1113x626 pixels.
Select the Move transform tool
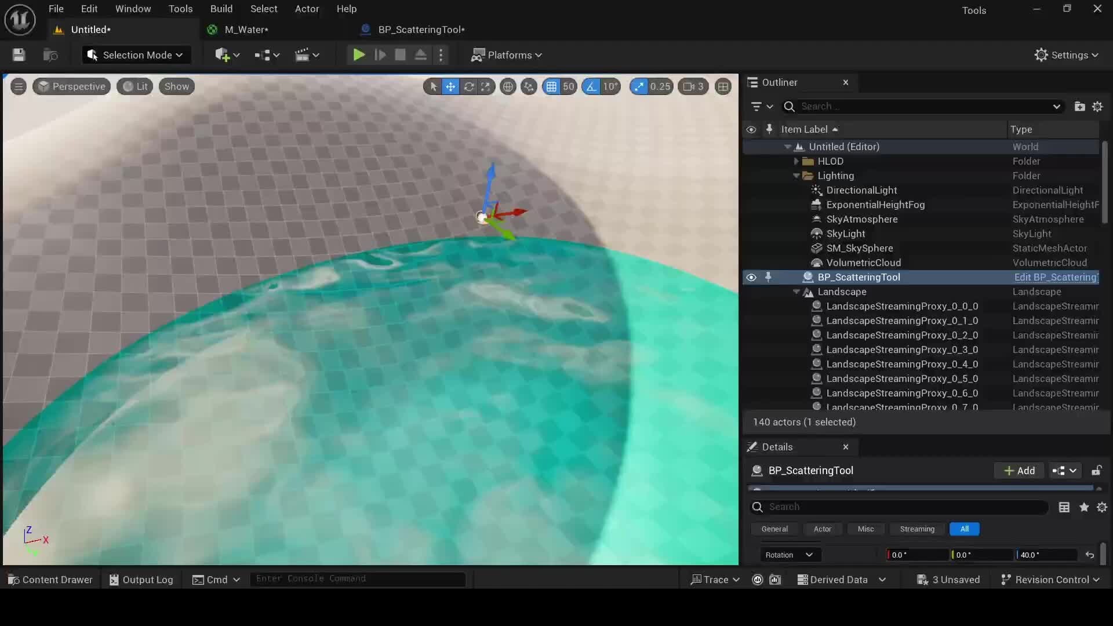coord(451,86)
